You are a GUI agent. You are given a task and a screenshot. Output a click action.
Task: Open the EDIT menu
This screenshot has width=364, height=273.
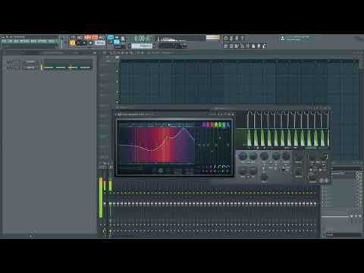[10, 41]
